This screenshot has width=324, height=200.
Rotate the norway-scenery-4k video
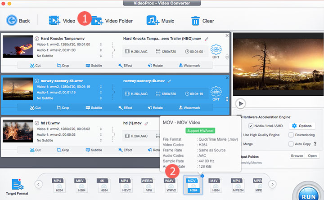(x=155, y=108)
